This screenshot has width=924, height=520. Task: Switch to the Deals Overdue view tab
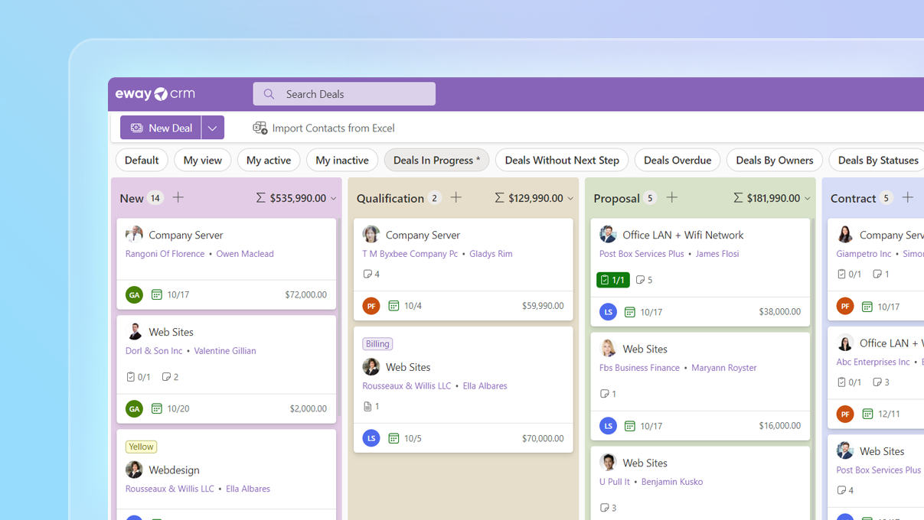pyautogui.click(x=677, y=160)
